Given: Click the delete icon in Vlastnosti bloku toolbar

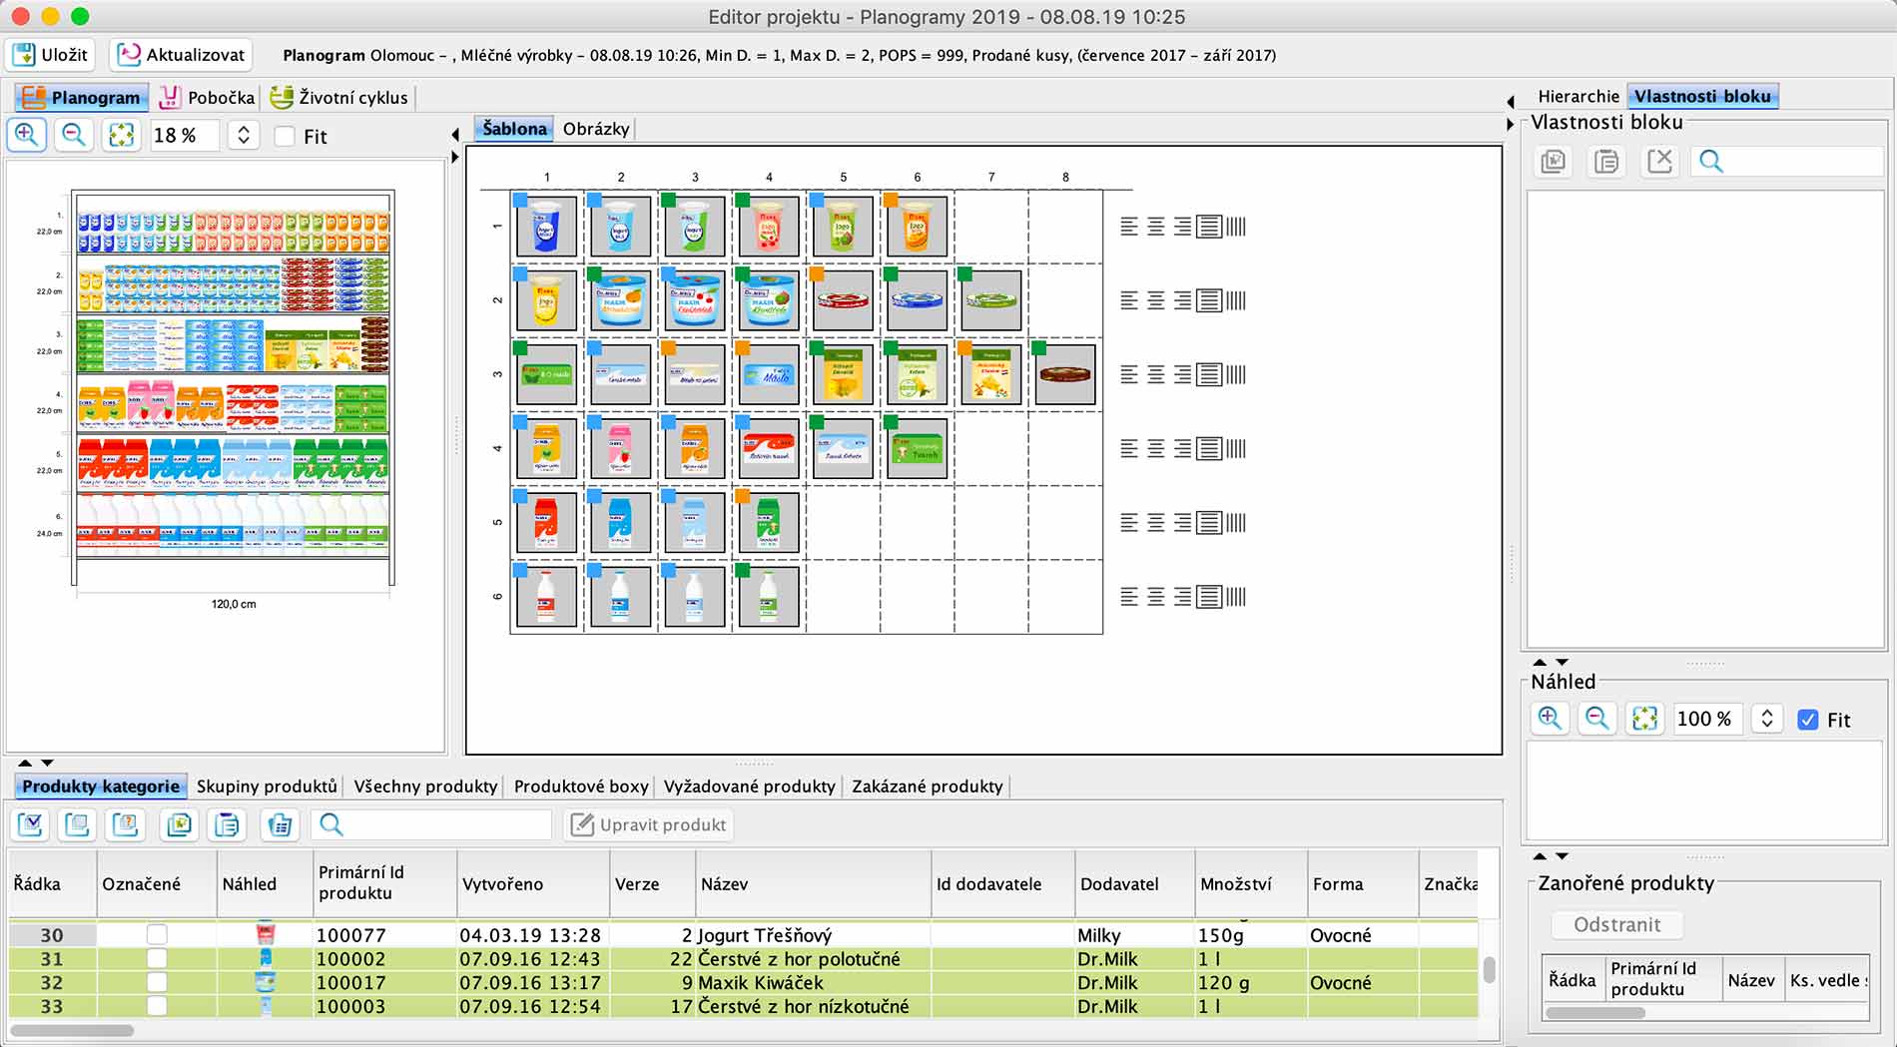Looking at the screenshot, I should [x=1659, y=161].
